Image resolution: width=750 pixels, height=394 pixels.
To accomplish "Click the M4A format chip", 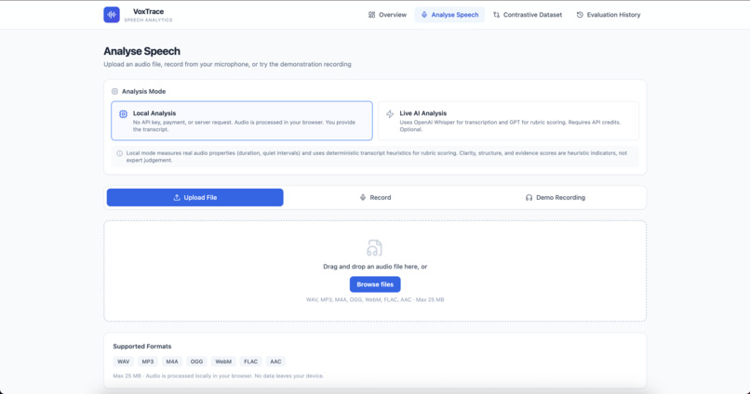I will click(172, 361).
